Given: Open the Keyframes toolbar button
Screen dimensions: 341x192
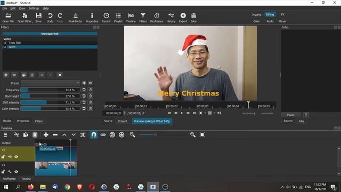Looking at the screenshot, I should (157, 18).
